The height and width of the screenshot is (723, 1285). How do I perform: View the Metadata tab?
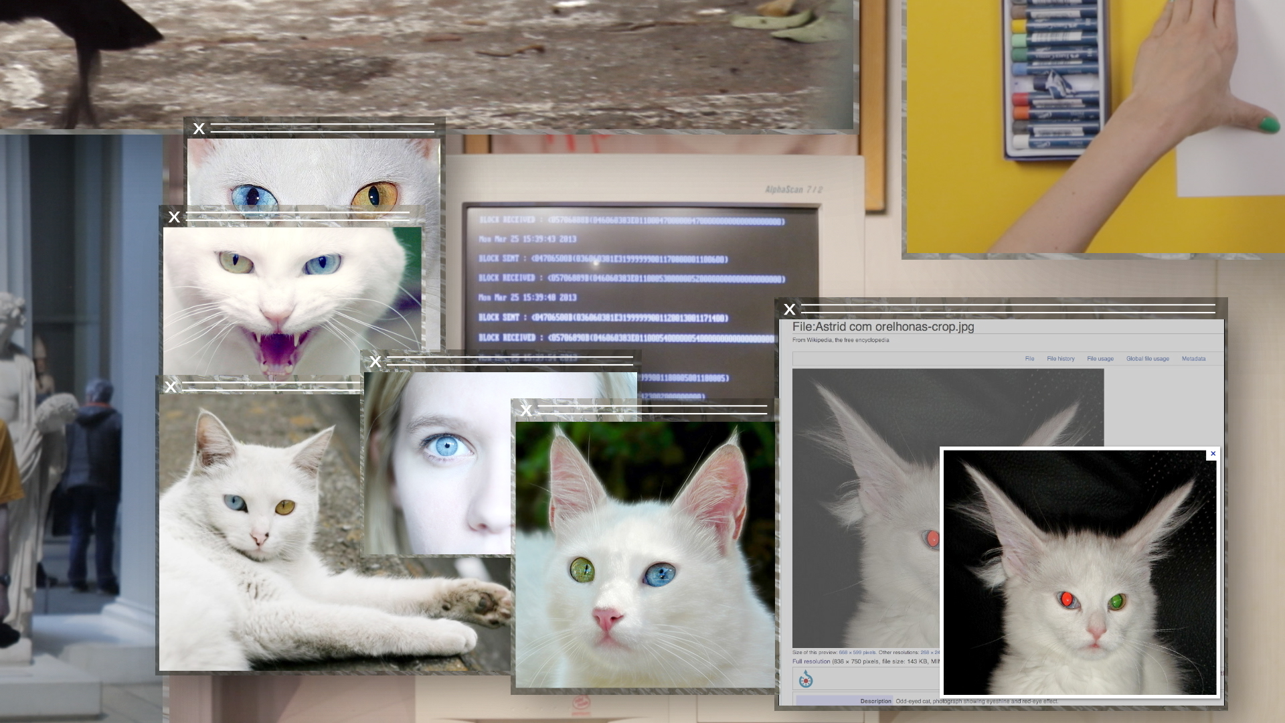click(1194, 359)
